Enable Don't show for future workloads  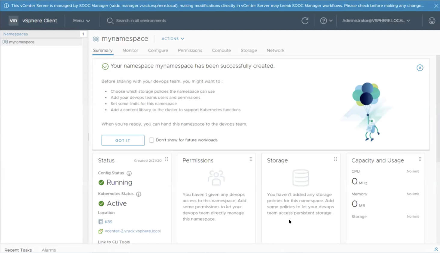pos(151,140)
